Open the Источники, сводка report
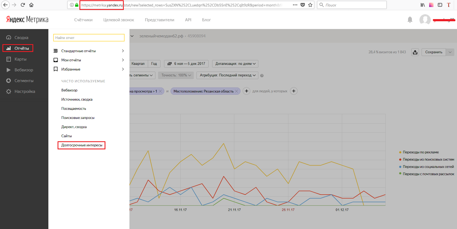Viewport: 457px width, 229px height. click(x=77, y=100)
